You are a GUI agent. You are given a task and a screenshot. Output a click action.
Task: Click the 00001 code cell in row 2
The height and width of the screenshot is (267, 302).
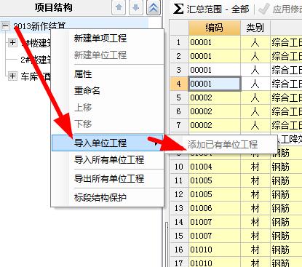tap(215, 56)
